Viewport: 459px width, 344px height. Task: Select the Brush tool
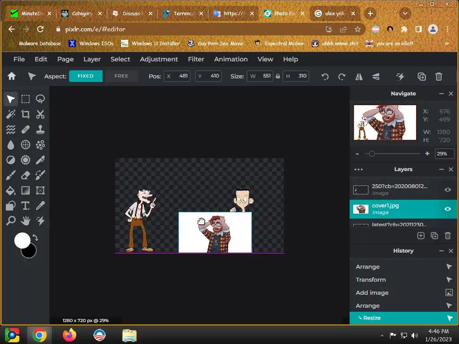tap(11, 175)
